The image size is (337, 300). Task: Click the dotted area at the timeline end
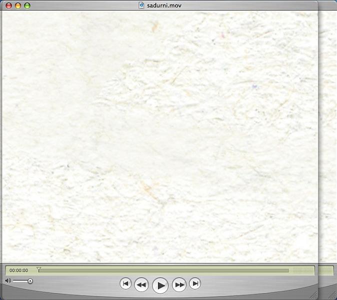click(x=303, y=270)
